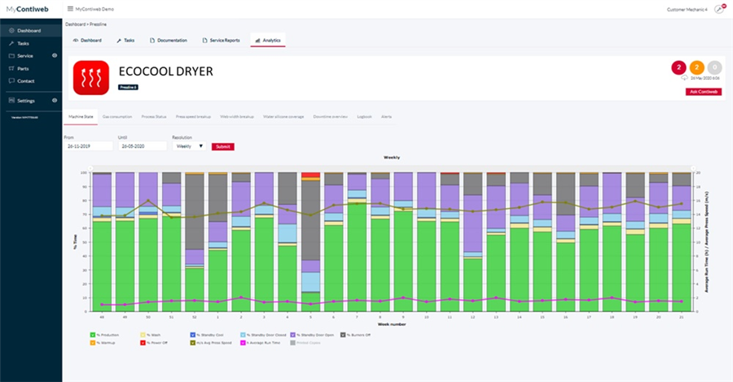Click the cloud sync icon beside the date
Screen dimensions: 733x382
684,78
